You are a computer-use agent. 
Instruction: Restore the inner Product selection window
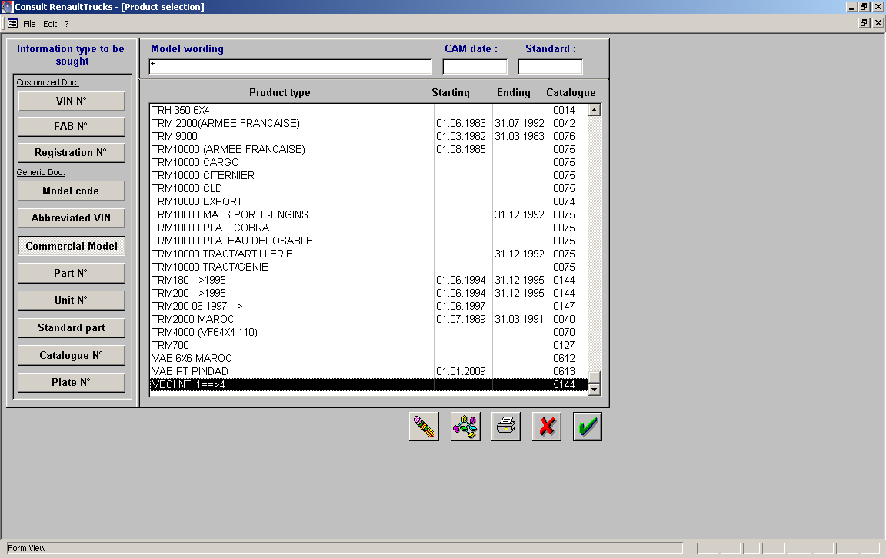(x=864, y=23)
